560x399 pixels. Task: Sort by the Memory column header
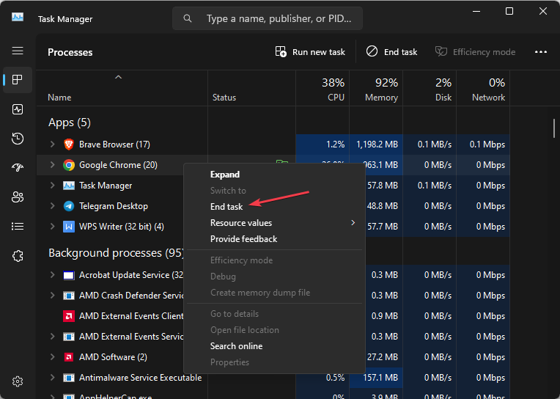[376, 88]
